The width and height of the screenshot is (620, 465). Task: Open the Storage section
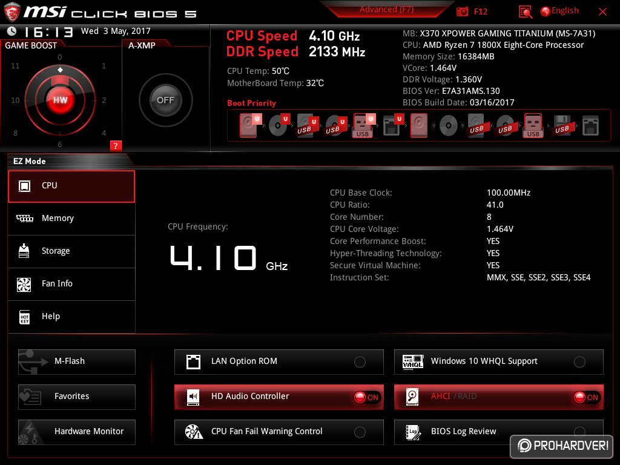point(71,251)
